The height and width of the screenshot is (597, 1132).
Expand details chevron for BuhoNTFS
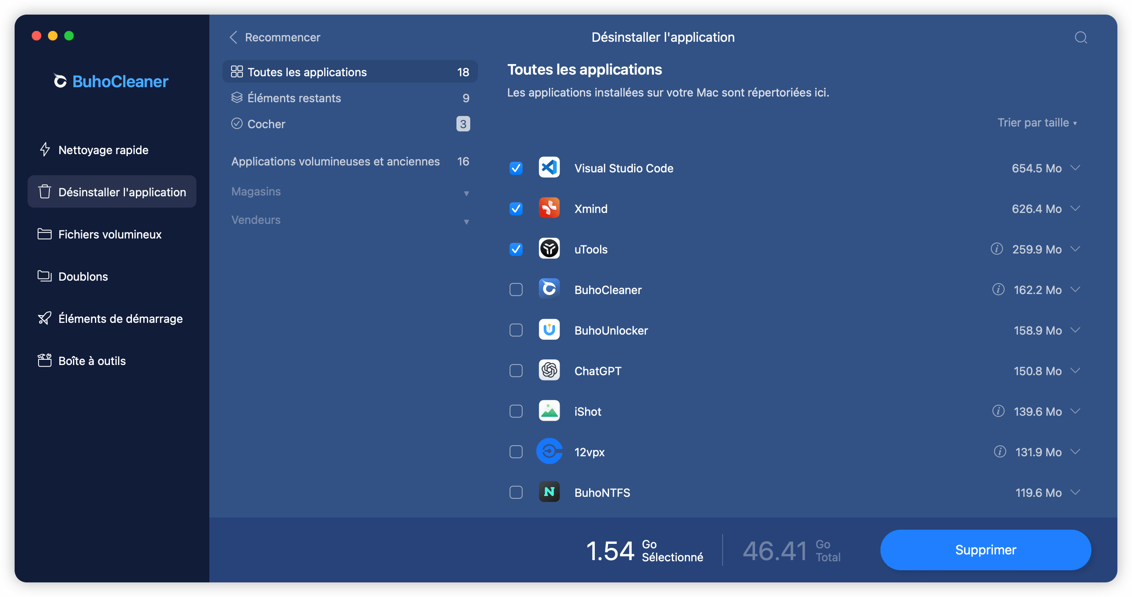[x=1075, y=492]
